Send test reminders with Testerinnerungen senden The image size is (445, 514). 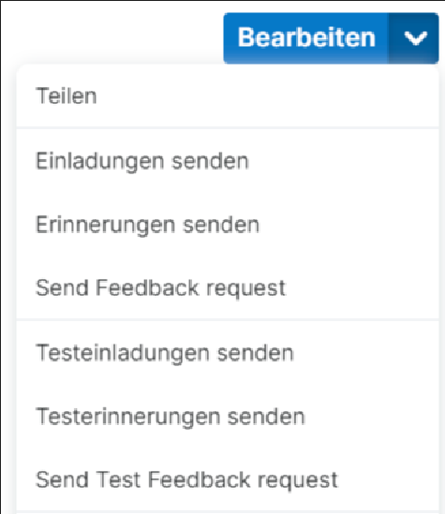click(228, 417)
